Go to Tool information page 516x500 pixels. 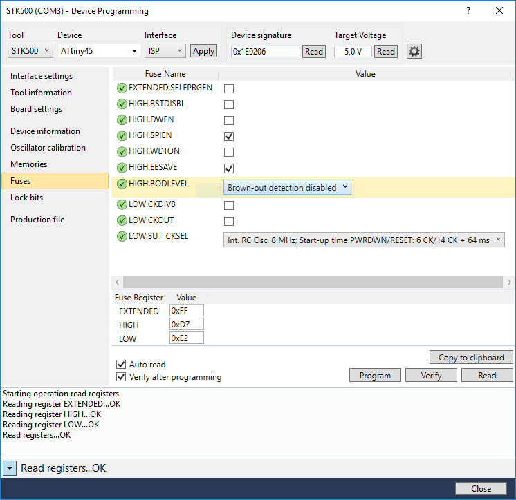(41, 93)
